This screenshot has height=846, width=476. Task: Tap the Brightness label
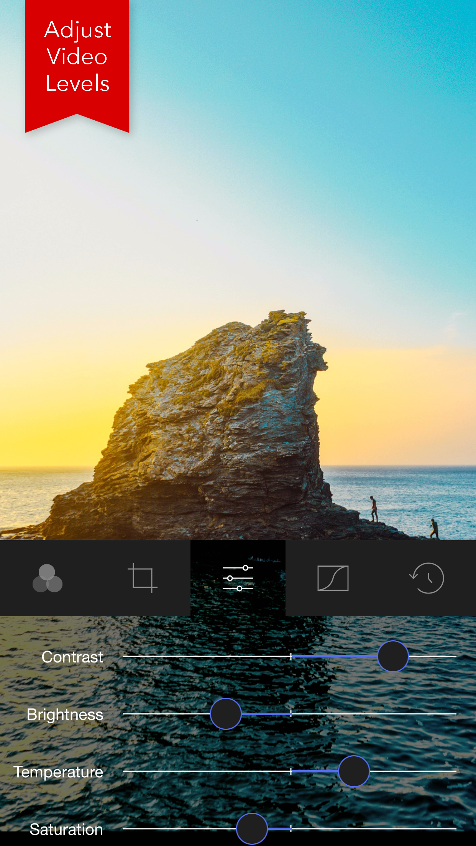(65, 715)
